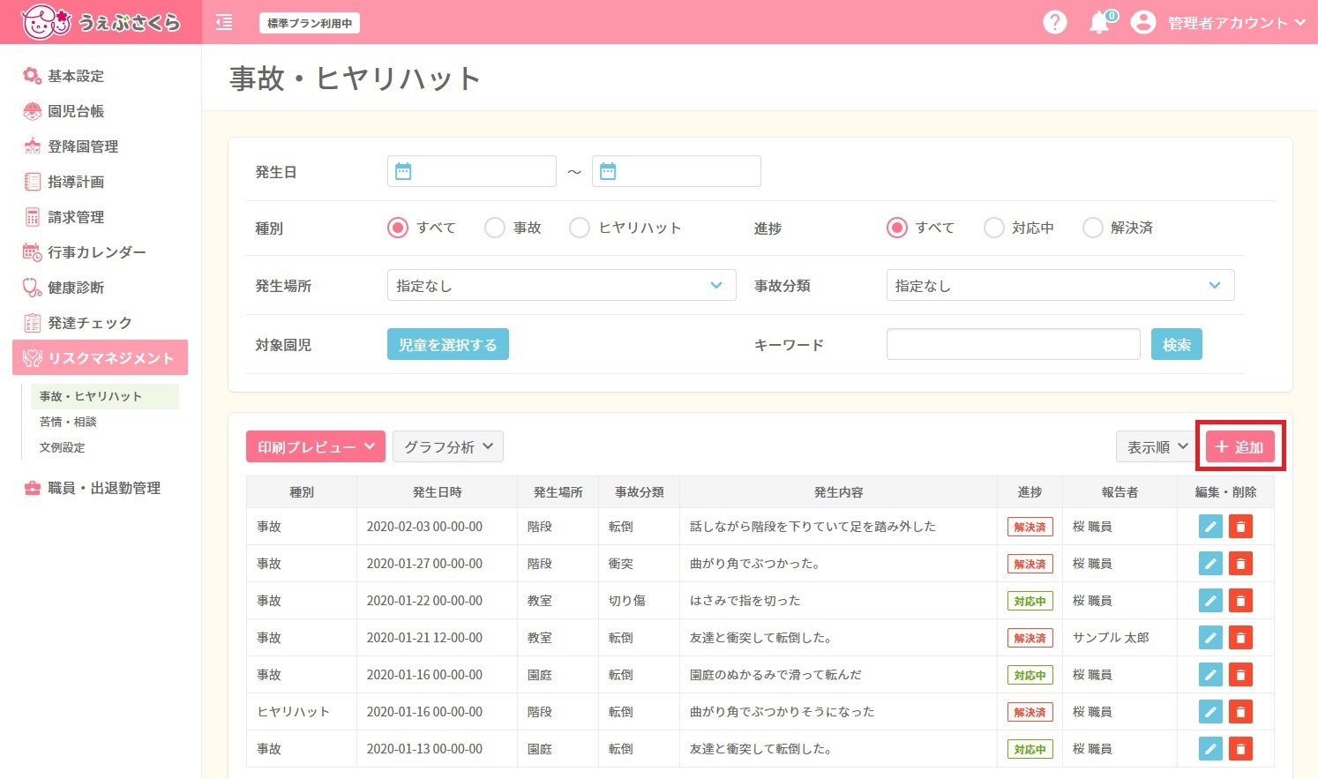1318x779 pixels.
Task: Delete the 園庭のぬかるみ accident row
Action: (1240, 675)
